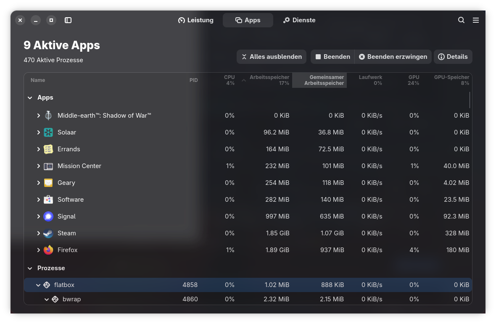Collapse the Apps group chevron
Image resolution: width=496 pixels, height=324 pixels.
click(30, 97)
